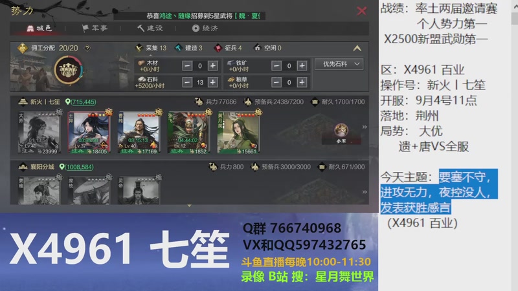
Task: Select the 王异 hero card
Action: point(89,133)
